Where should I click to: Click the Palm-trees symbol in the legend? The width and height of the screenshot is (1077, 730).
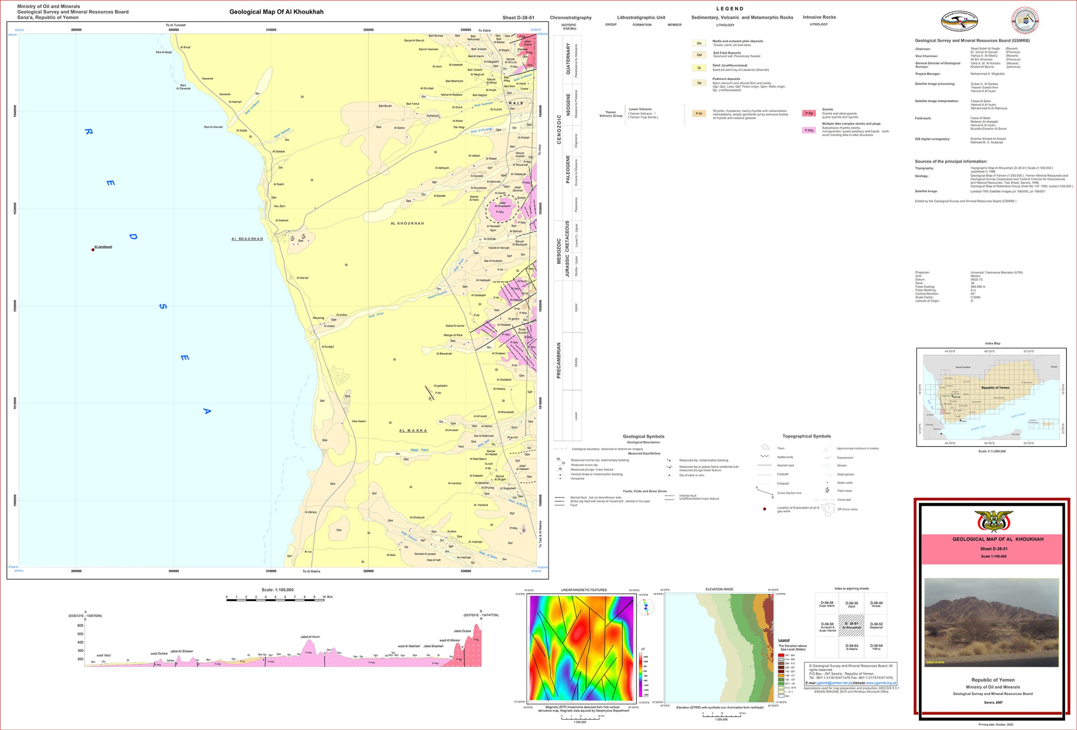pyautogui.click(x=827, y=490)
